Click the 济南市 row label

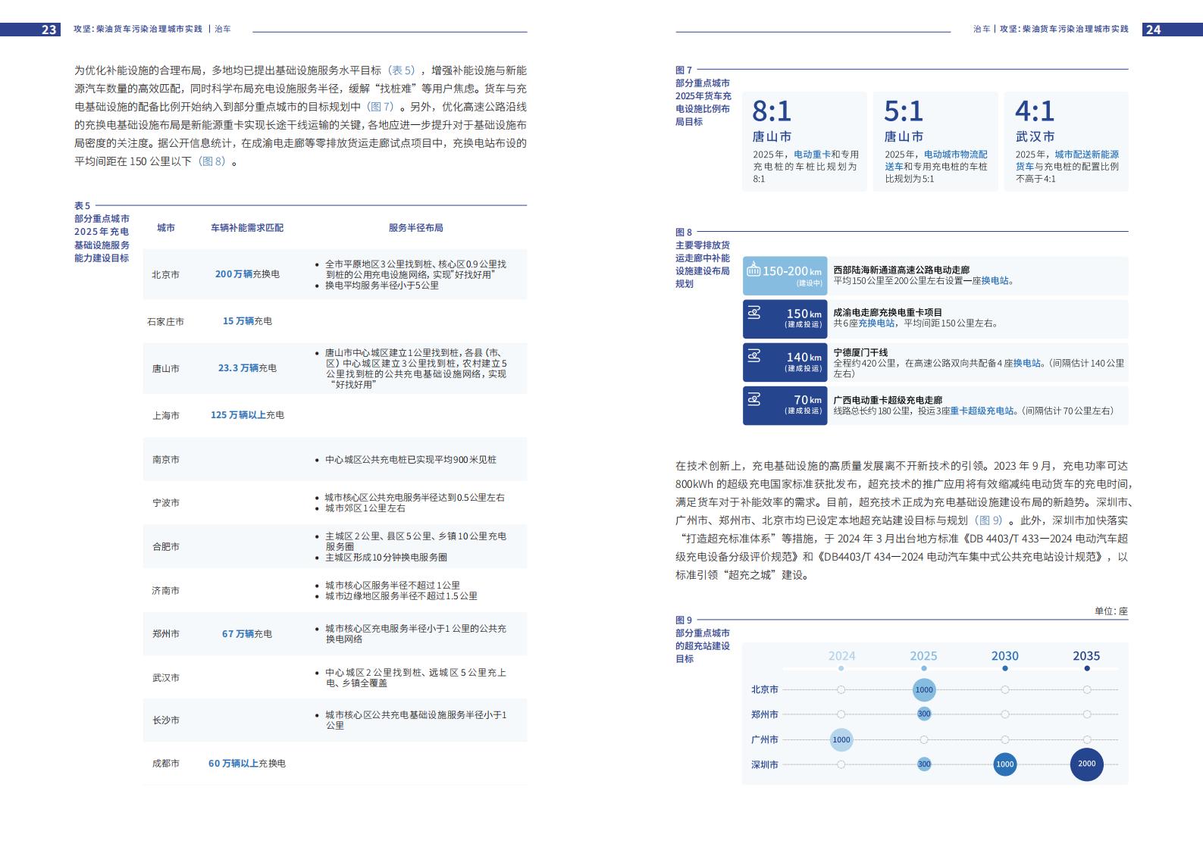tap(166, 591)
